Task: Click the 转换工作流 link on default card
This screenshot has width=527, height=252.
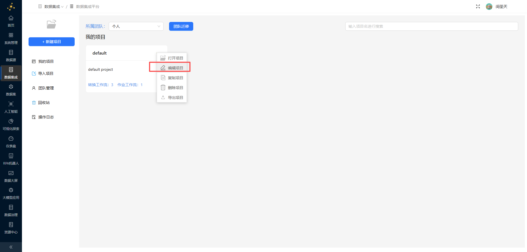Action: pos(100,85)
